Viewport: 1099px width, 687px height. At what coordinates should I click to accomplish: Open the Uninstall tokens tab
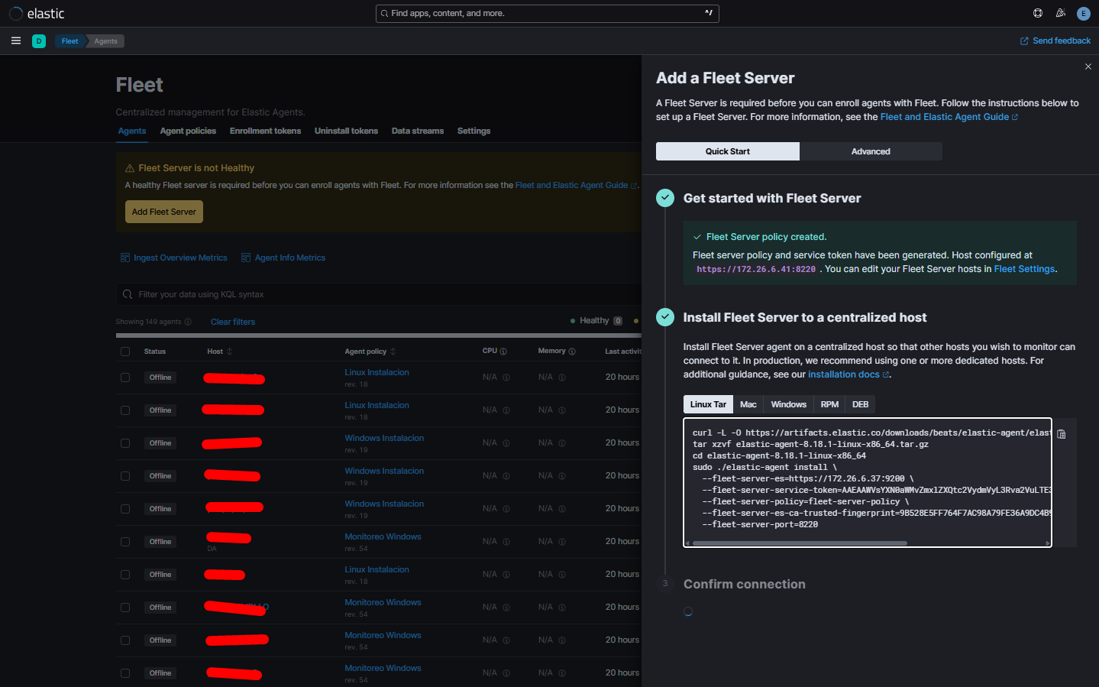pos(346,131)
